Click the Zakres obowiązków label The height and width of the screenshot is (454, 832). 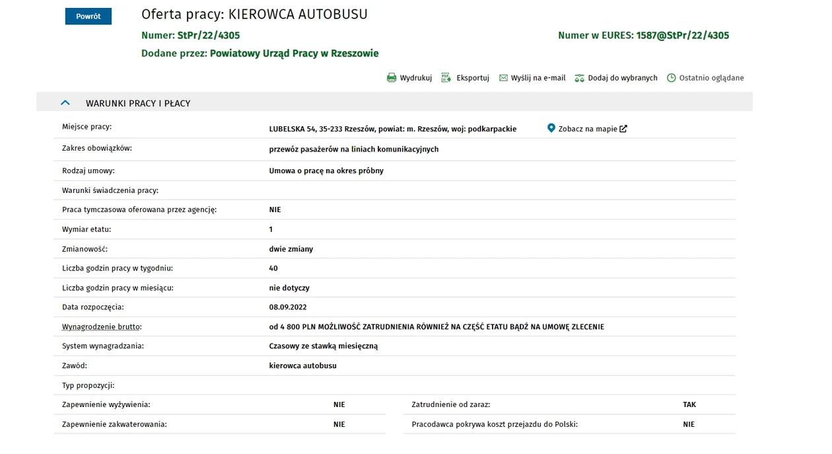point(97,148)
